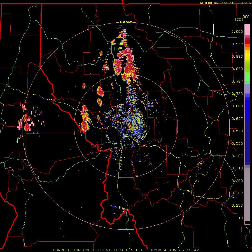Image resolution: width=252 pixels, height=252 pixels.
Task: Click the 1.000 colorbar value
Action: (x=237, y=31)
